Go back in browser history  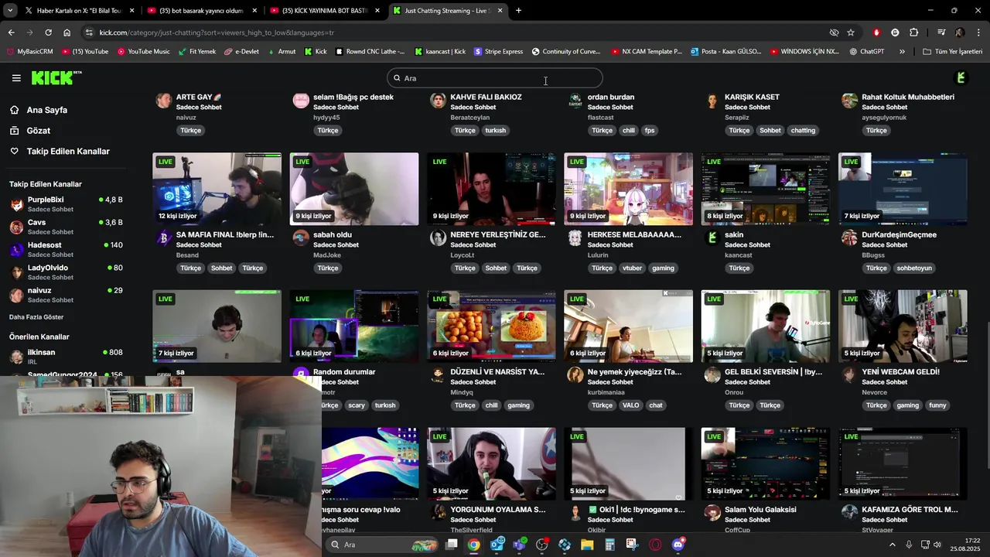(11, 32)
